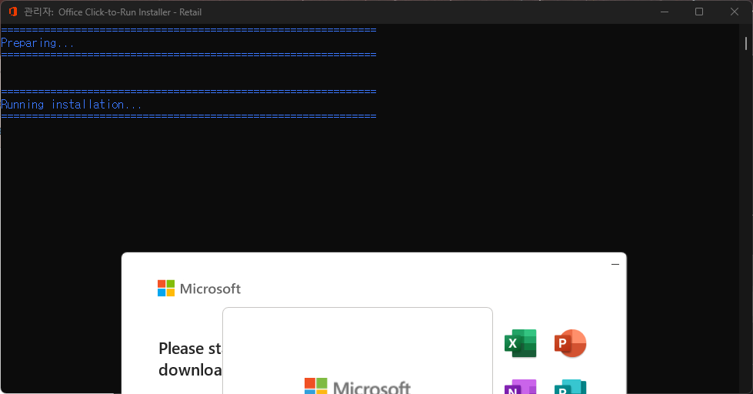This screenshot has height=394, width=753.
Task: Minimize the Office Click-to-Run Installer console window
Action: pyautogui.click(x=664, y=12)
